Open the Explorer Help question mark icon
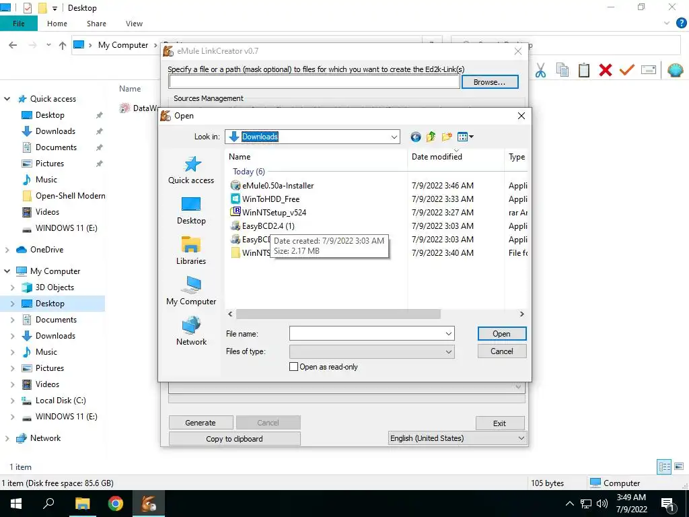Image resolution: width=689 pixels, height=517 pixels. (x=681, y=24)
